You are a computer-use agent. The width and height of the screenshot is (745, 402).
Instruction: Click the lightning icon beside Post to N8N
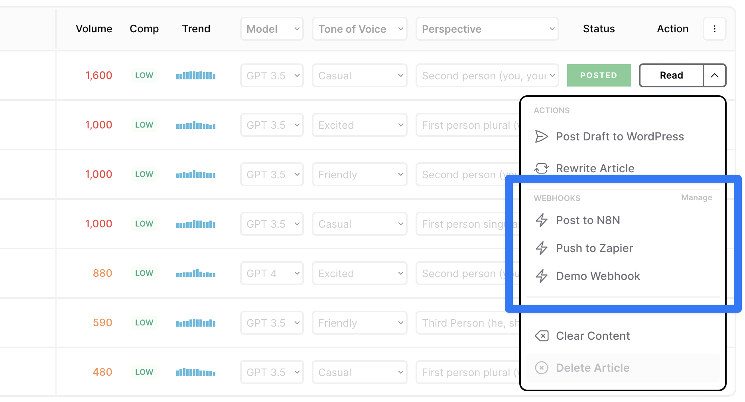click(541, 220)
